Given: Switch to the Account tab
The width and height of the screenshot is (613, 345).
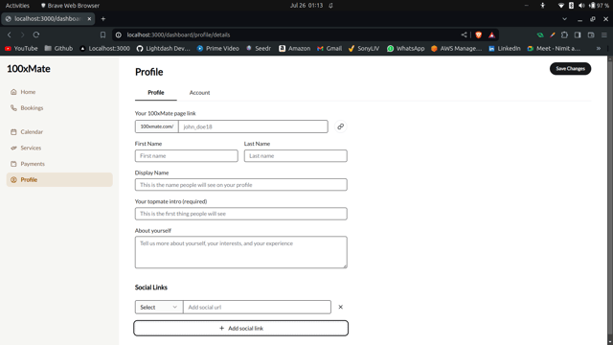Looking at the screenshot, I should click(x=200, y=93).
